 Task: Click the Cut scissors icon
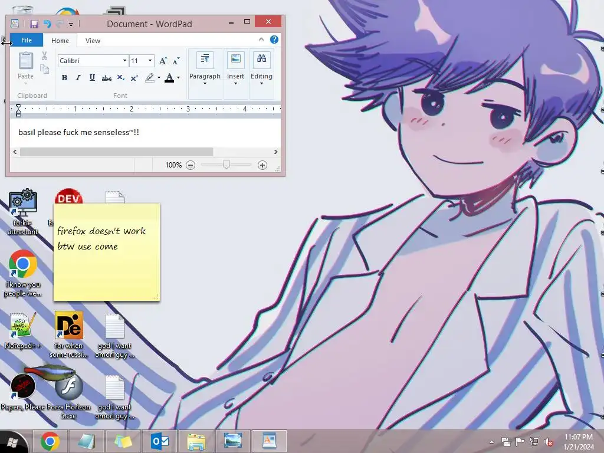tap(45, 56)
